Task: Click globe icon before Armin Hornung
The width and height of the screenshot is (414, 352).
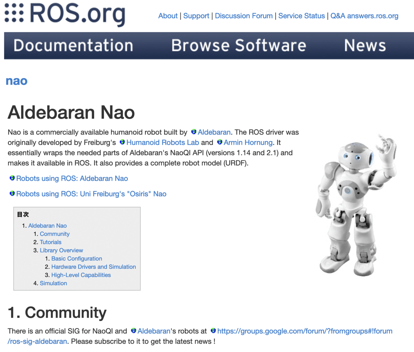Action: (x=220, y=142)
